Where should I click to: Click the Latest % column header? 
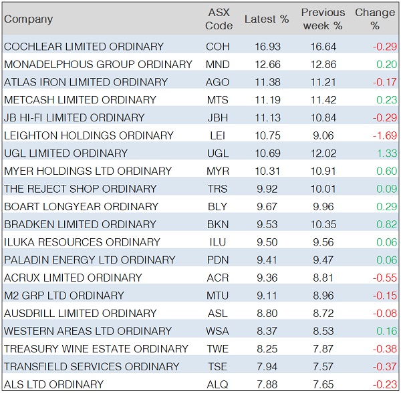click(267, 19)
